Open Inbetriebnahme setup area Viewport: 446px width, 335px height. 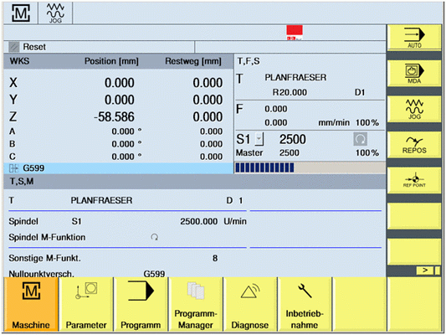tap(305, 304)
